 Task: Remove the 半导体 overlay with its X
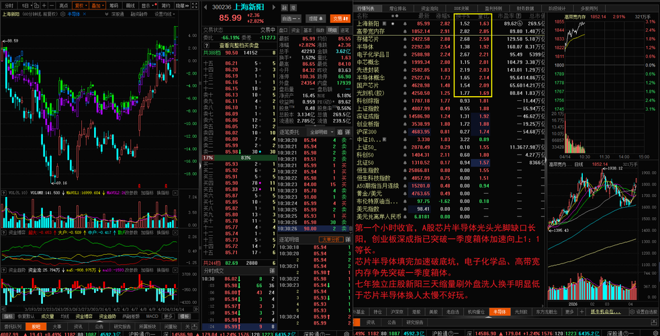click(x=84, y=14)
